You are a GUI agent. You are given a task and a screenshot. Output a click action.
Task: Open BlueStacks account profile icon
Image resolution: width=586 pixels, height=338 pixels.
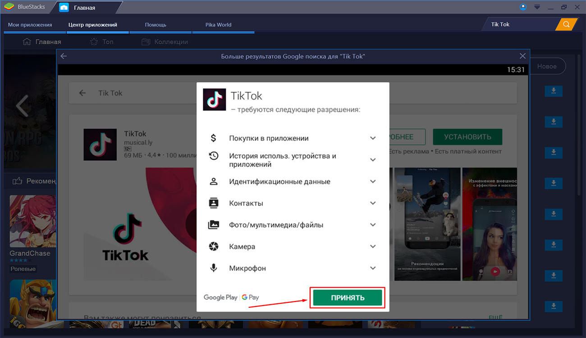(x=523, y=7)
